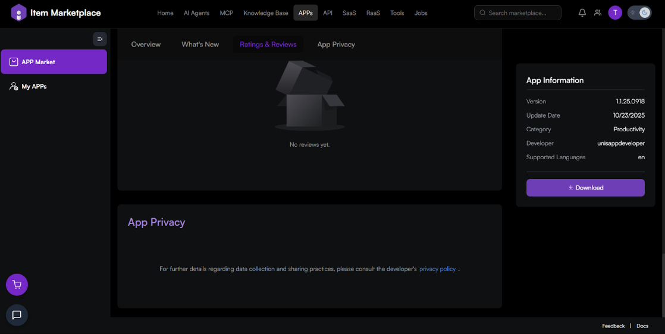
Task: Open the chat bubble floating button
Action: point(17,315)
